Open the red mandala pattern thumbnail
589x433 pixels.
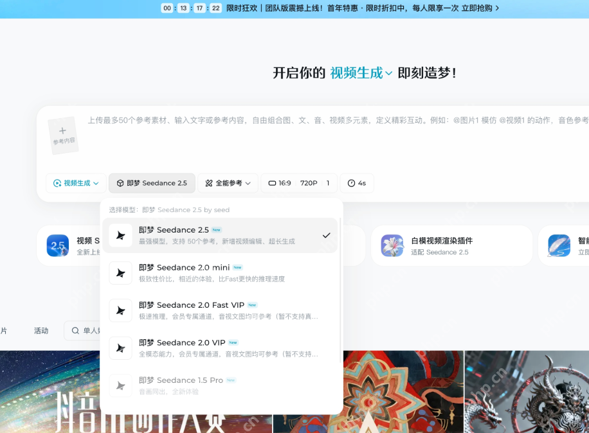point(403,392)
